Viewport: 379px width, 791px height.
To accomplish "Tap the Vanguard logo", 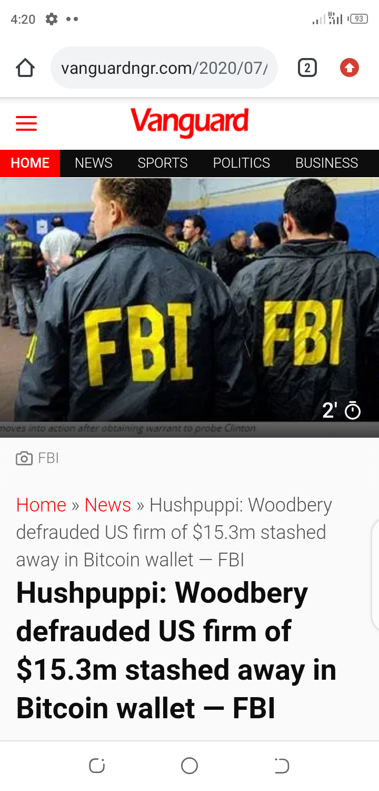I will [x=189, y=122].
